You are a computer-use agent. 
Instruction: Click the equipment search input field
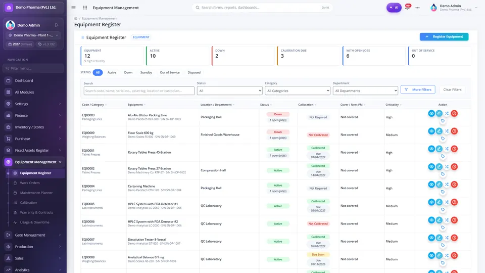tap(139, 90)
